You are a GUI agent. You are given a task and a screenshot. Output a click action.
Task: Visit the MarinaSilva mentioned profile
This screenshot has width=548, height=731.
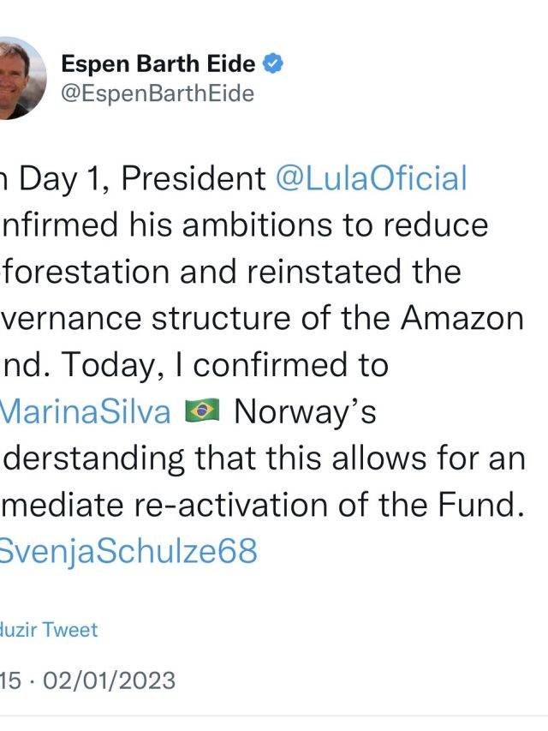pos(86,412)
